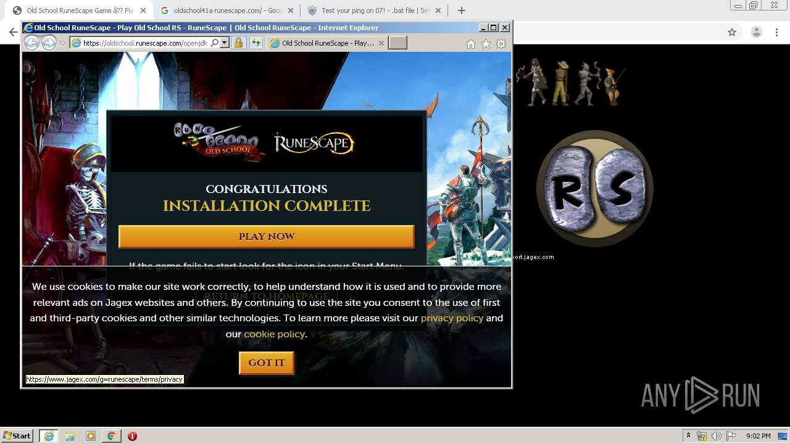The height and width of the screenshot is (444, 790).
Task: Open Chrome three-dot menu
Action: 777,32
